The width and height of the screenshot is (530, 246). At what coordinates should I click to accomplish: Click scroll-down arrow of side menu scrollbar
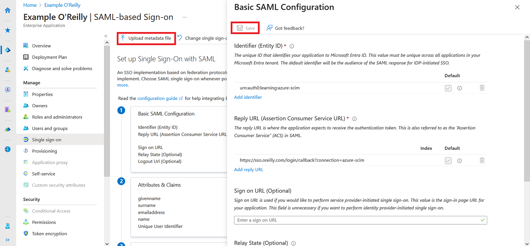point(107,243)
